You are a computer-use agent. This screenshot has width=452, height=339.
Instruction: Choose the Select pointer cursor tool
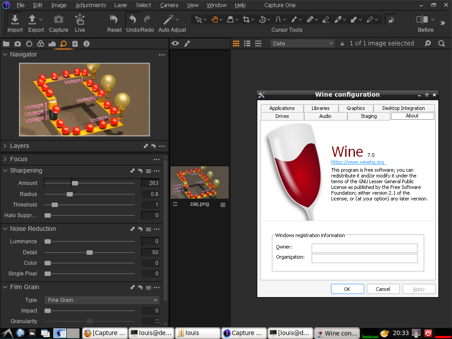[198, 19]
